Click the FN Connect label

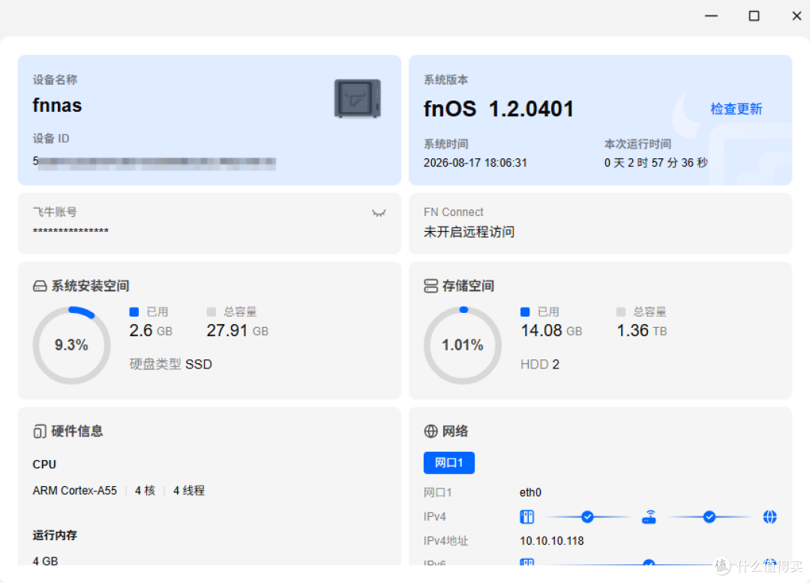click(454, 212)
